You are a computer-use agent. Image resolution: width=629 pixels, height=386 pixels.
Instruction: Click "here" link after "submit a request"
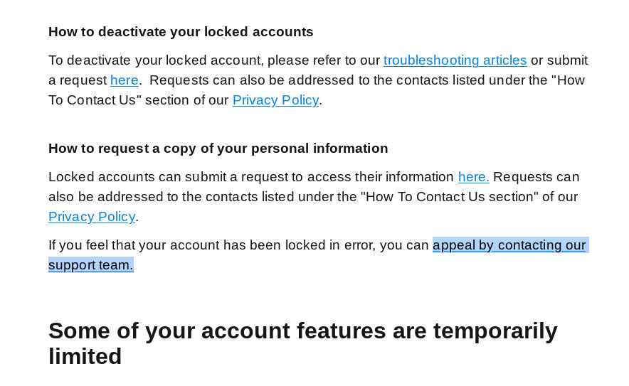pyautogui.click(x=125, y=80)
